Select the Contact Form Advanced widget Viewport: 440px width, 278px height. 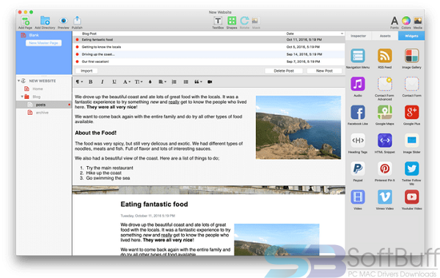click(x=385, y=83)
